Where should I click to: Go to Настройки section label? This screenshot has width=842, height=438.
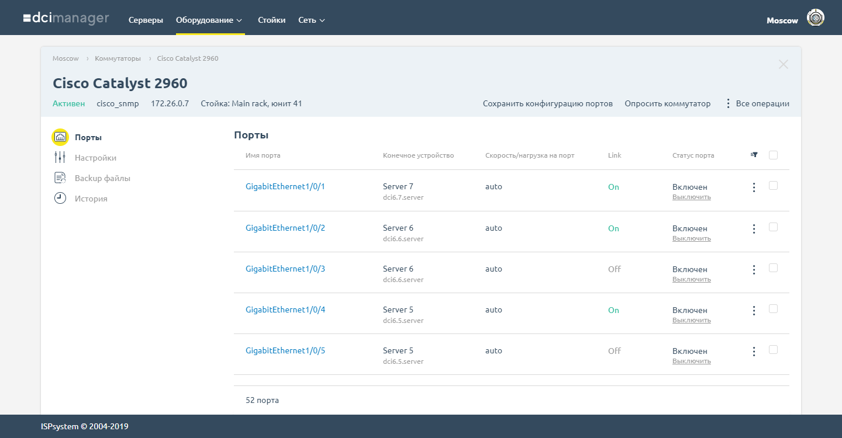coord(95,158)
